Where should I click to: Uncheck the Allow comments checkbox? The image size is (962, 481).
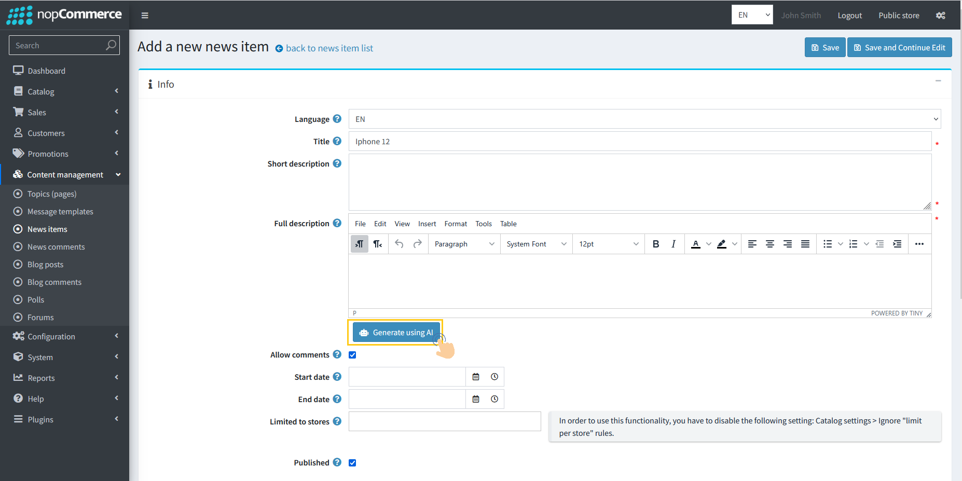(352, 355)
